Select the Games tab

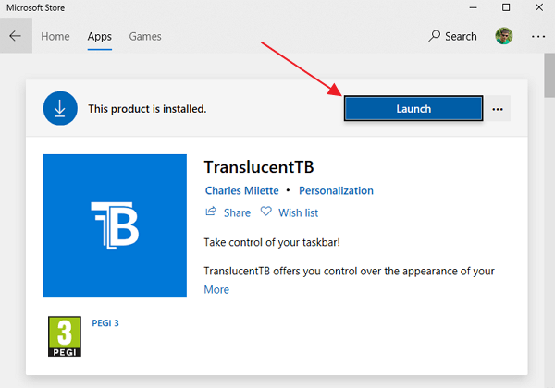[145, 37]
